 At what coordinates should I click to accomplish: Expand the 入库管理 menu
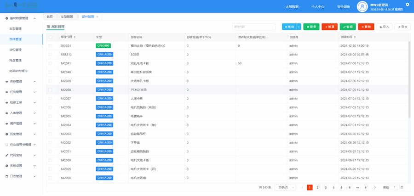[34, 113]
